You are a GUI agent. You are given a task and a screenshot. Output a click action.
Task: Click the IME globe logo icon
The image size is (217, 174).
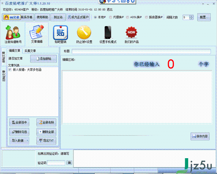(103, 2)
